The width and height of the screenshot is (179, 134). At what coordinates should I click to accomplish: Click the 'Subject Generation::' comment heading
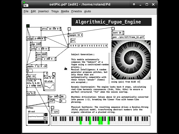[x=83, y=54]
